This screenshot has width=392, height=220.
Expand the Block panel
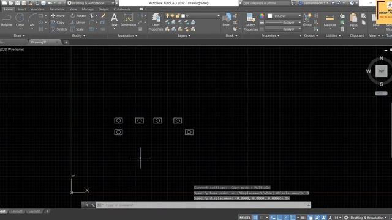pyautogui.click(x=232, y=35)
